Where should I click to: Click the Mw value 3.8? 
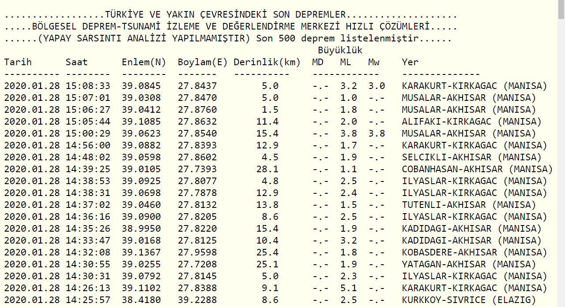pyautogui.click(x=377, y=133)
